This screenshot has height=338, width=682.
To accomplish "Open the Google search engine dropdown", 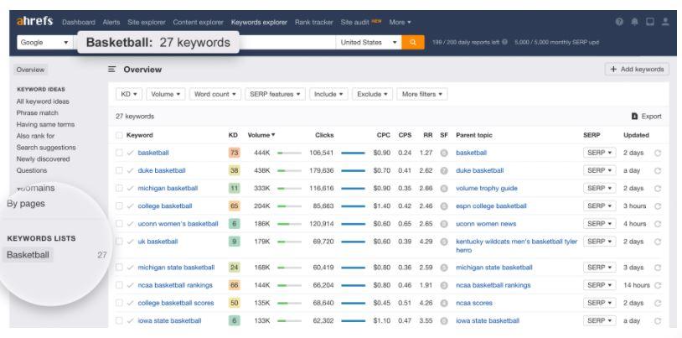I will [44, 42].
